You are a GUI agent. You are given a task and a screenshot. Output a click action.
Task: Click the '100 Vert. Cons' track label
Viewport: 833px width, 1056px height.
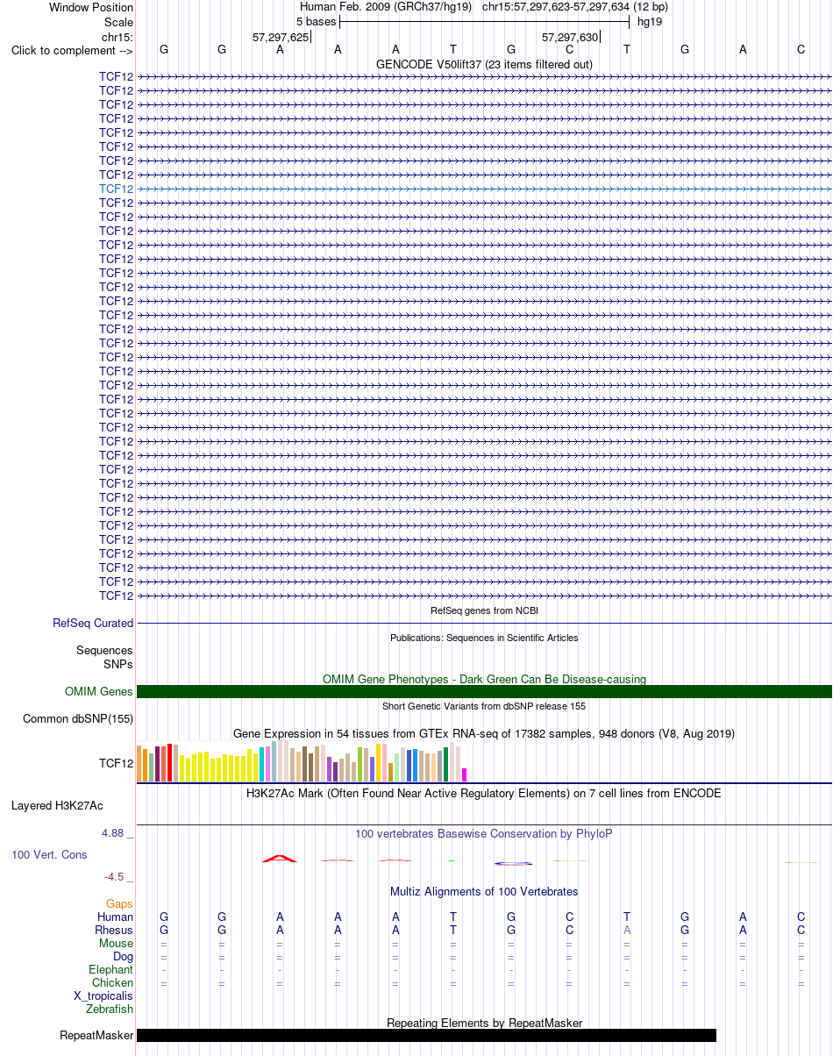coord(49,854)
